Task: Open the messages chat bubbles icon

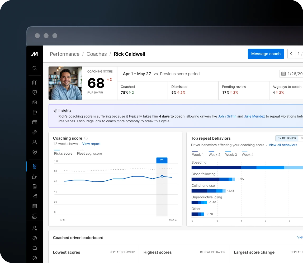Action: [35, 176]
